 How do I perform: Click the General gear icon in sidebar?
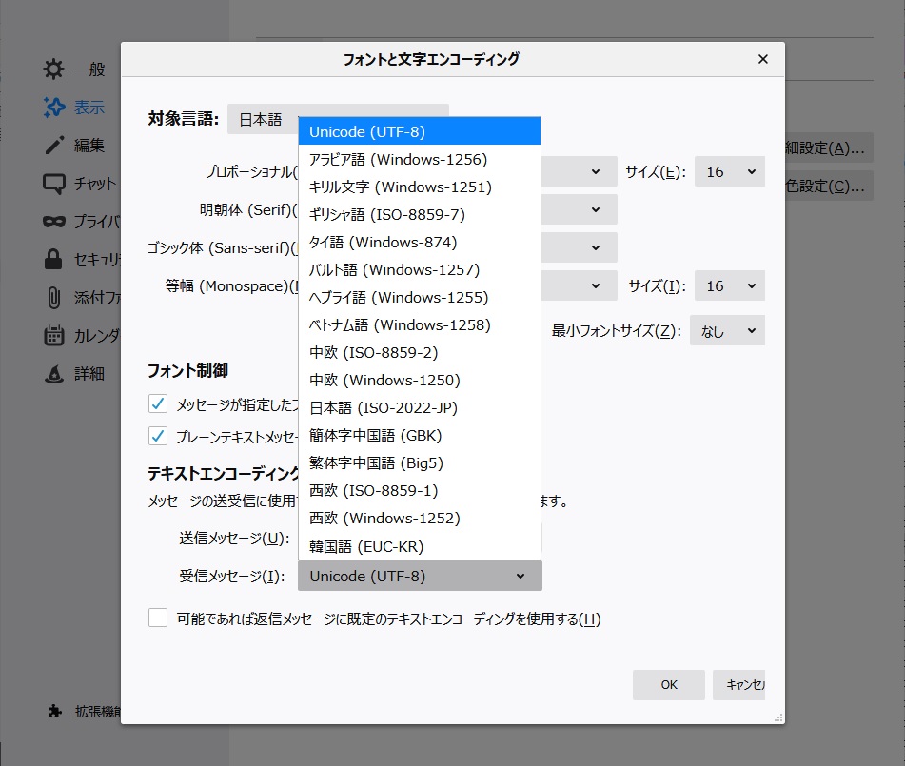click(54, 69)
